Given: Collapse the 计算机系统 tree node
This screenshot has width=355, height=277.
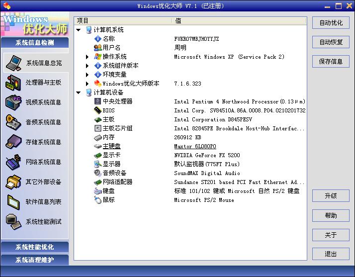Looking at the screenshot, I should pos(79,30).
